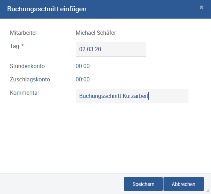Cancel the dialog via Abbrechen
Screen dimensions: 211x194
184,184
